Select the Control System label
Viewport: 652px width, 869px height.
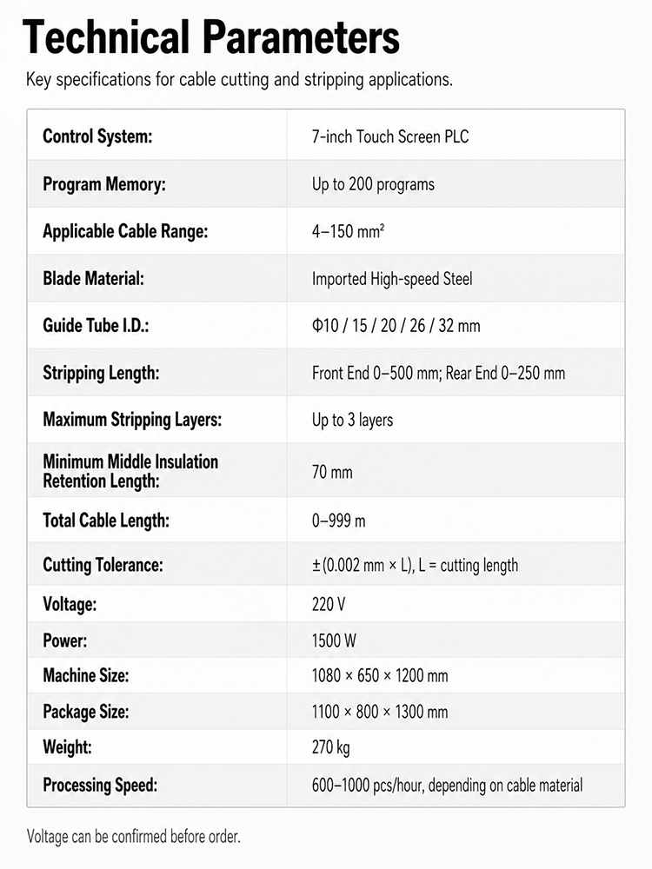[x=97, y=136]
